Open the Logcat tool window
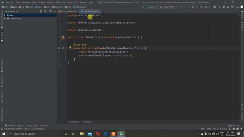 coord(32,126)
